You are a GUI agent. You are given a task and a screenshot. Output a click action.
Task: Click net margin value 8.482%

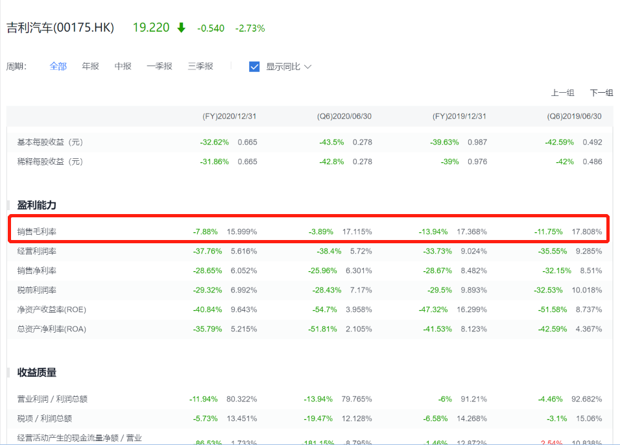[473, 271]
